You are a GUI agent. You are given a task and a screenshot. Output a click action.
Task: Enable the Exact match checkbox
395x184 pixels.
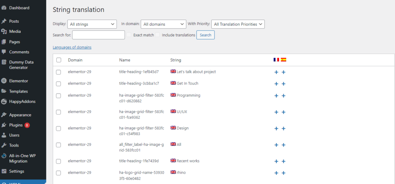click(x=129, y=35)
